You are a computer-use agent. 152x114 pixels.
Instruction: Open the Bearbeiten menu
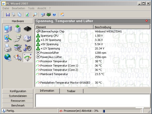pos(18,8)
